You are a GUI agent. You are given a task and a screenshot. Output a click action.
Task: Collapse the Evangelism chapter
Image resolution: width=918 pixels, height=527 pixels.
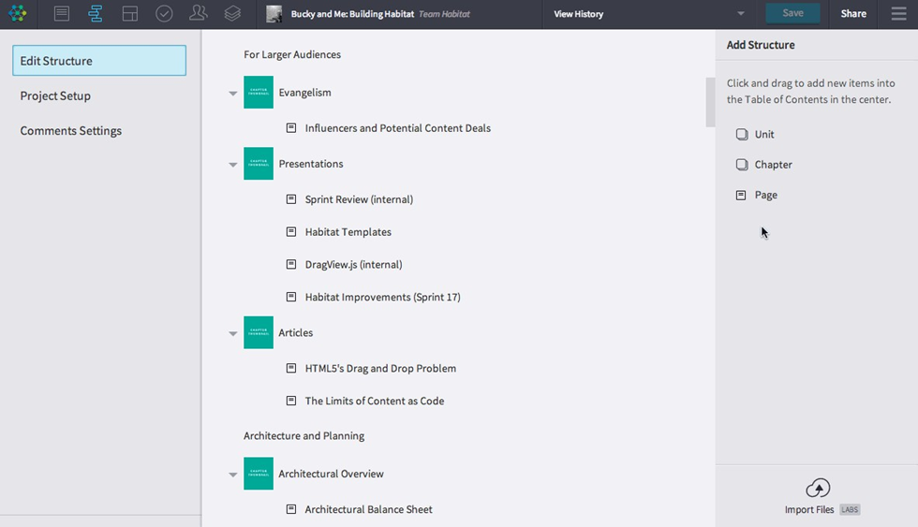233,94
